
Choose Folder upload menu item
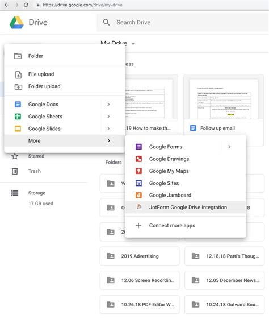65,86
